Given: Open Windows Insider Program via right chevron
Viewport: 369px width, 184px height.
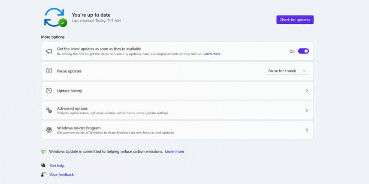Looking at the screenshot, I should [x=307, y=130].
